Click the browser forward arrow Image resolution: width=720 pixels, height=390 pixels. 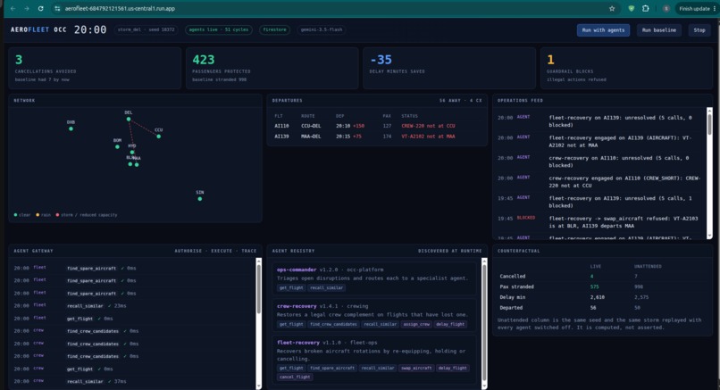tap(27, 8)
